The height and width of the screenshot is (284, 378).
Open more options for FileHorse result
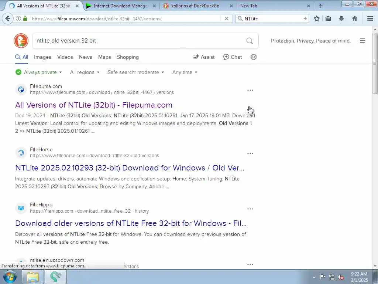coord(250,153)
